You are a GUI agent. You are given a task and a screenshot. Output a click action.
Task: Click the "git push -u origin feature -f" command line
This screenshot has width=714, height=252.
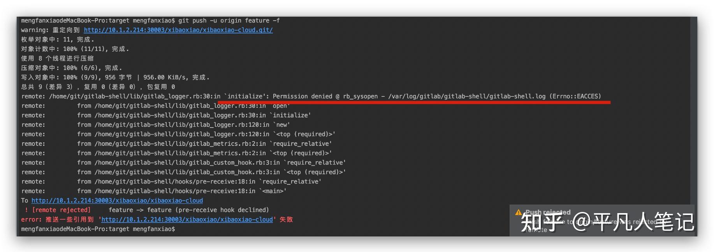229,21
